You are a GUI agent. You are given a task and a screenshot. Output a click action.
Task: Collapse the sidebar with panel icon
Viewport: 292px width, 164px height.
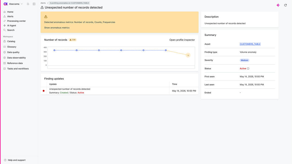tap(34, 4)
